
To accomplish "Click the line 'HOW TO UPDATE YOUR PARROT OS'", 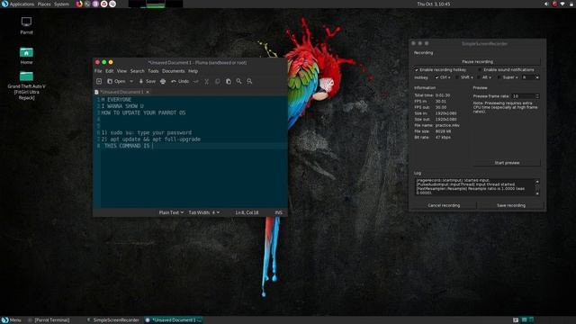I will (143, 112).
